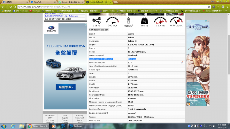Click the Subaru logo in the ad
Viewport: 230px width, 129px height.
pyautogui.click(x=51, y=29)
